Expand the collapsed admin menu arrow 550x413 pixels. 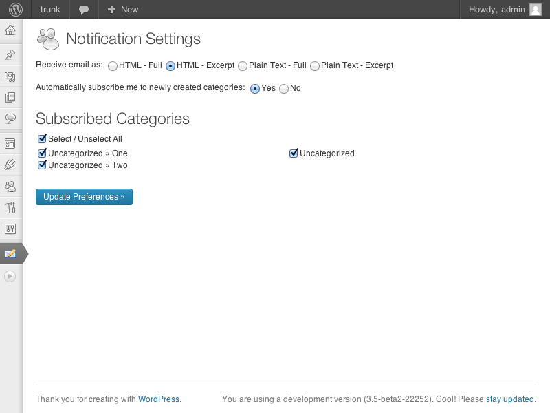pyautogui.click(x=10, y=277)
